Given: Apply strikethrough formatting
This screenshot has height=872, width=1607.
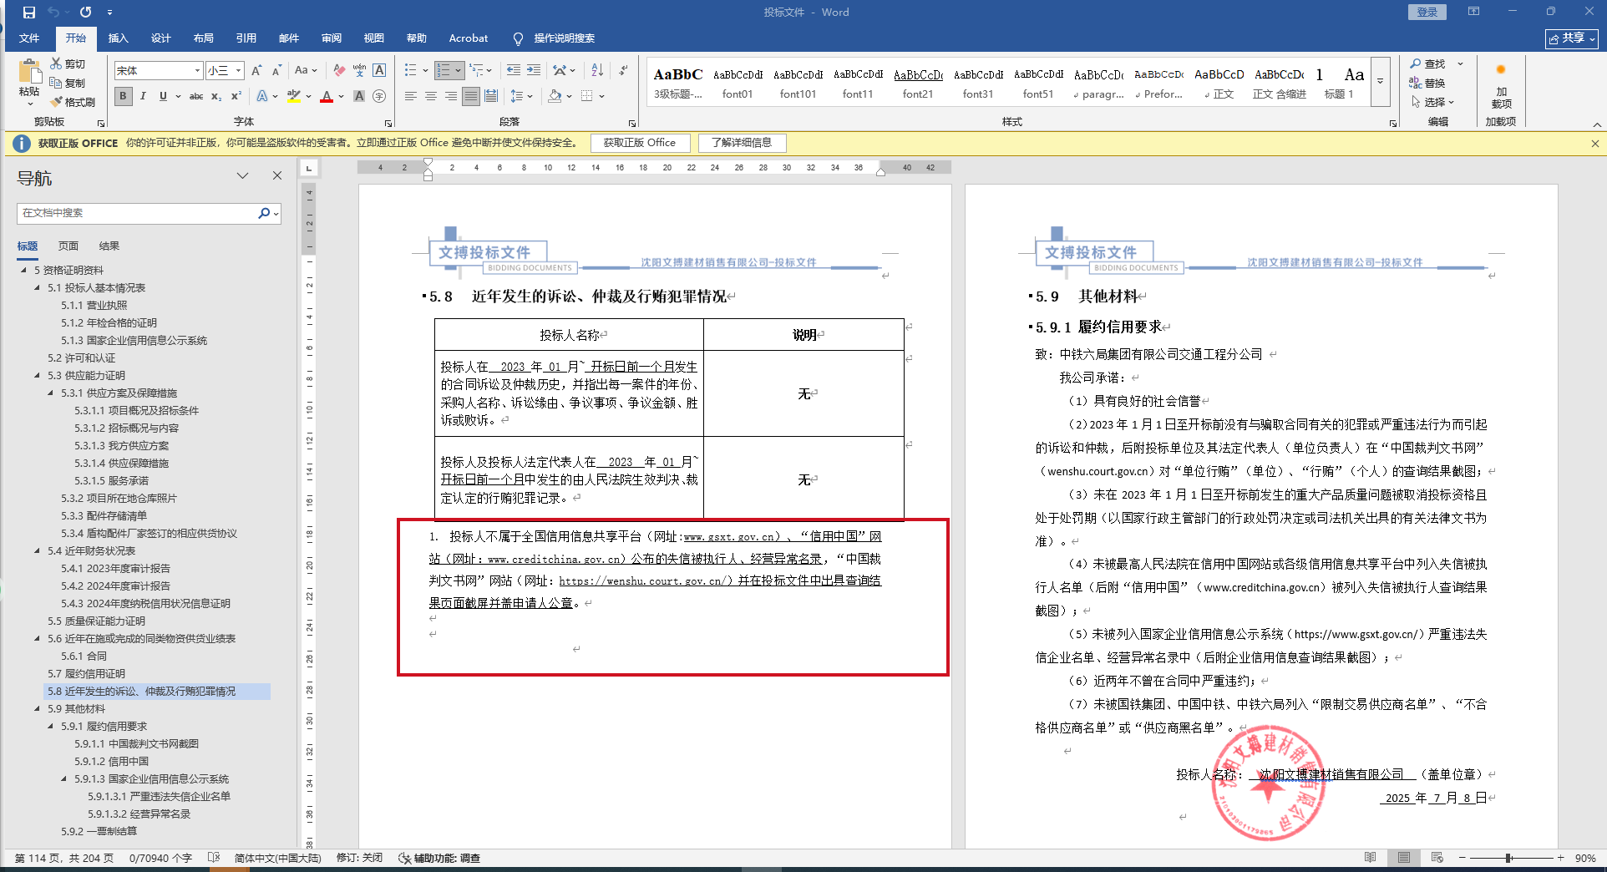Looking at the screenshot, I should pyautogui.click(x=196, y=96).
